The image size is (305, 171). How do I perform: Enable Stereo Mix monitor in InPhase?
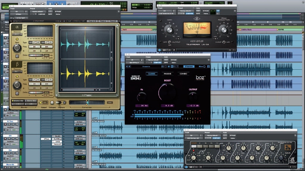(x=18, y=101)
